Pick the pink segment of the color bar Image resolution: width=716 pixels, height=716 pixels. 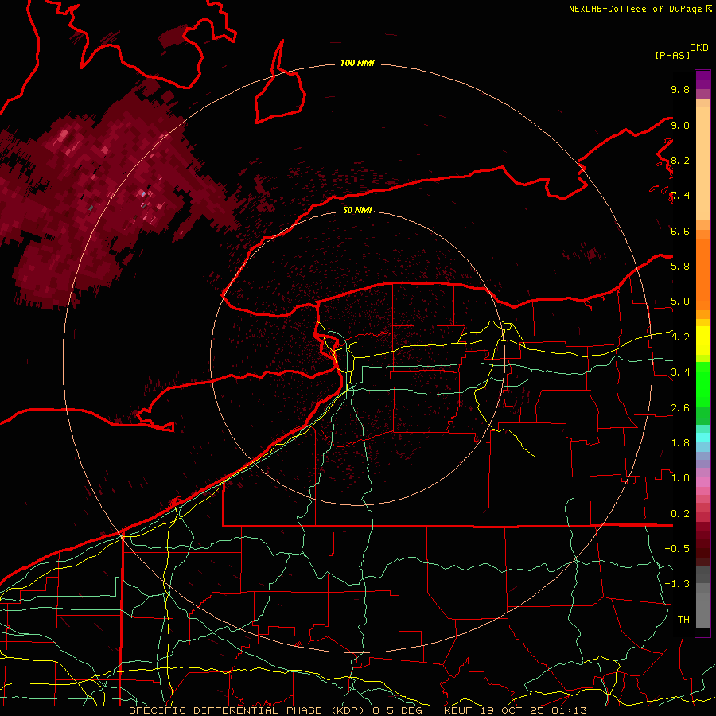point(702,482)
